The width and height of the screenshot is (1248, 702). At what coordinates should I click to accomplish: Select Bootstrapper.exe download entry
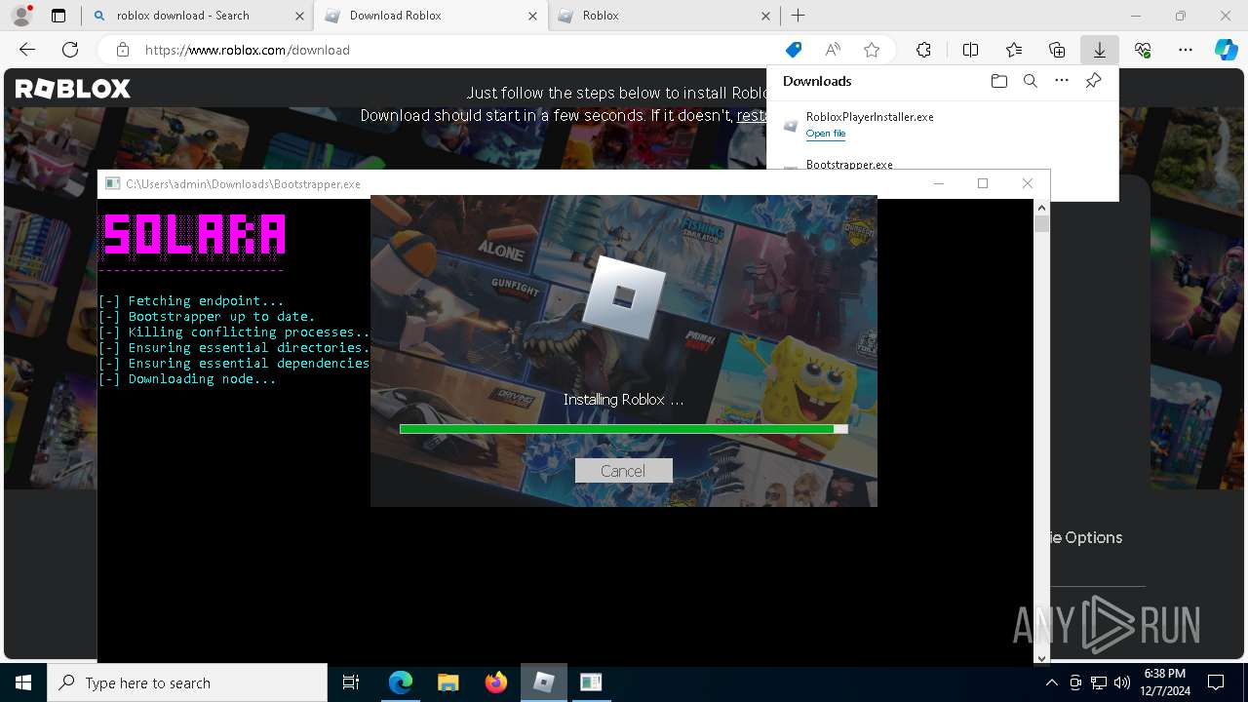pos(849,164)
